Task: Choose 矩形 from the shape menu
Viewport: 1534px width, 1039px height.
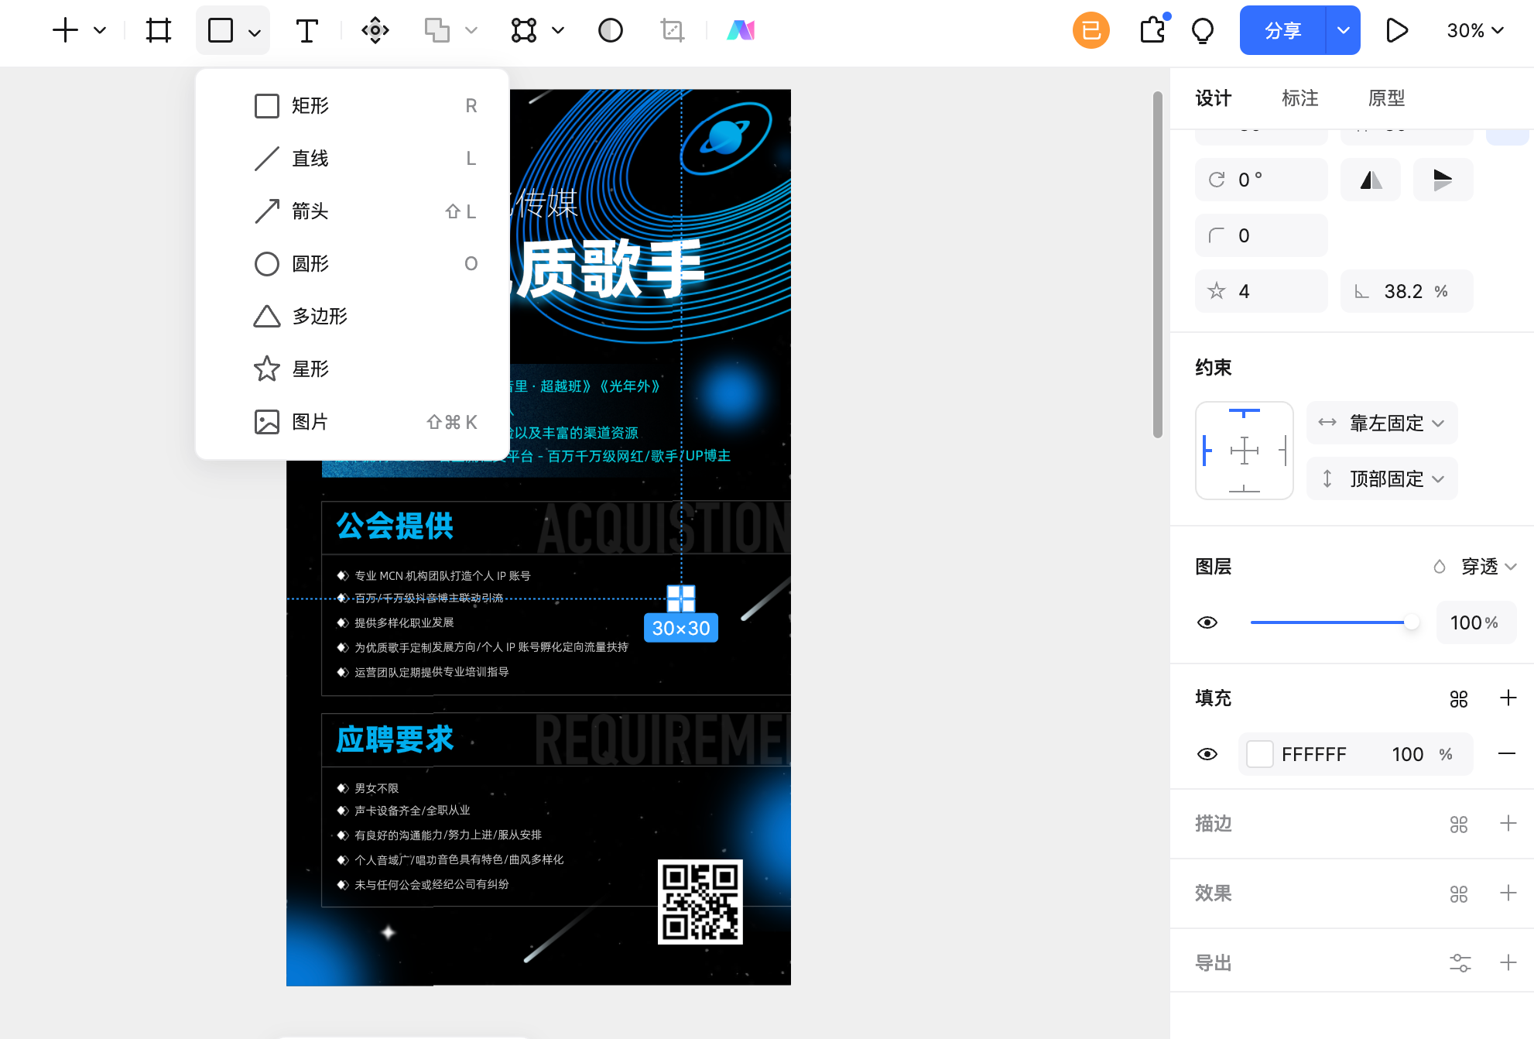Action: coord(353,105)
